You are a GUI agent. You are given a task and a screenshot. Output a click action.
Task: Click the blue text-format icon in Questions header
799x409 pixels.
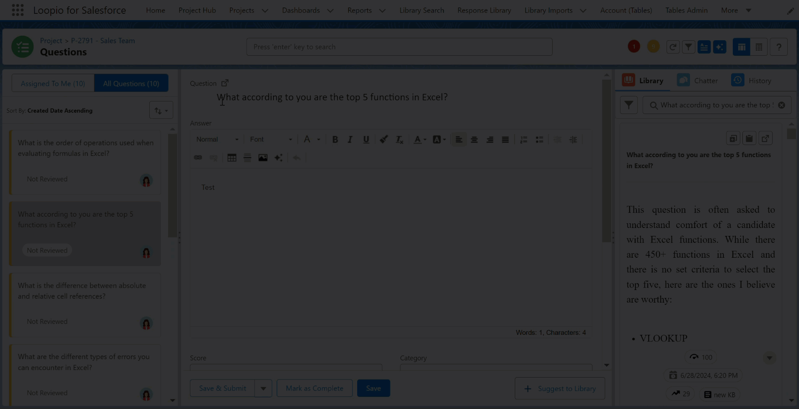(x=704, y=47)
